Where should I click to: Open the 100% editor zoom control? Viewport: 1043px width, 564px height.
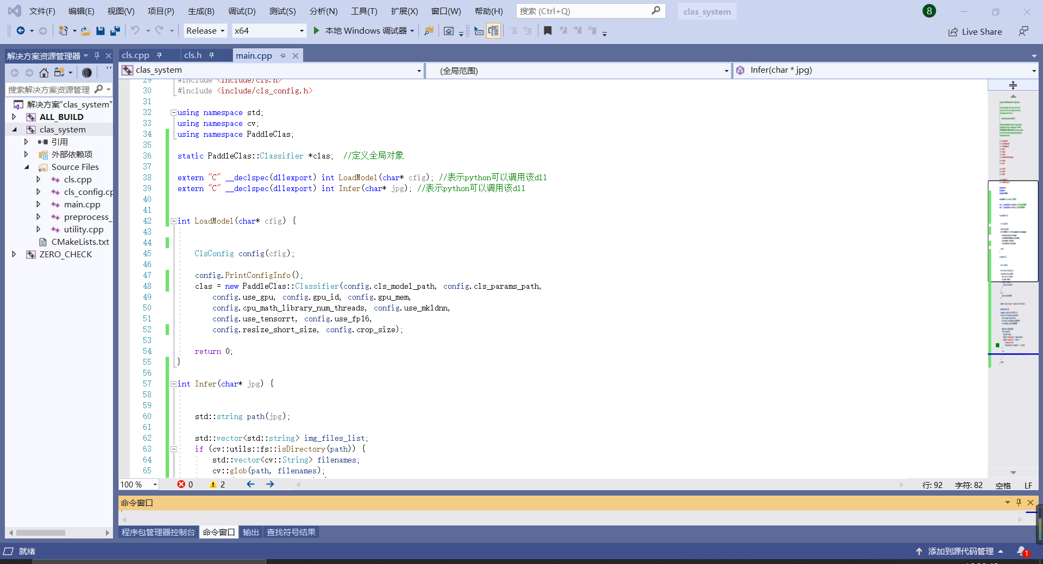click(137, 484)
